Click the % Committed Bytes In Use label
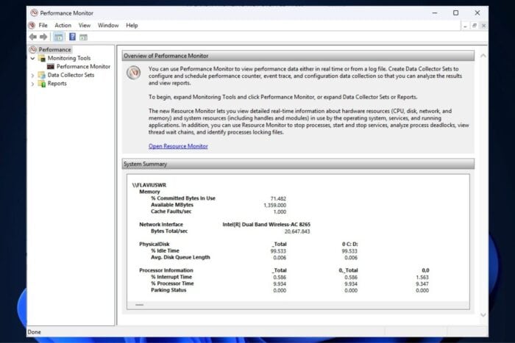This screenshot has height=343, width=515. coord(183,198)
